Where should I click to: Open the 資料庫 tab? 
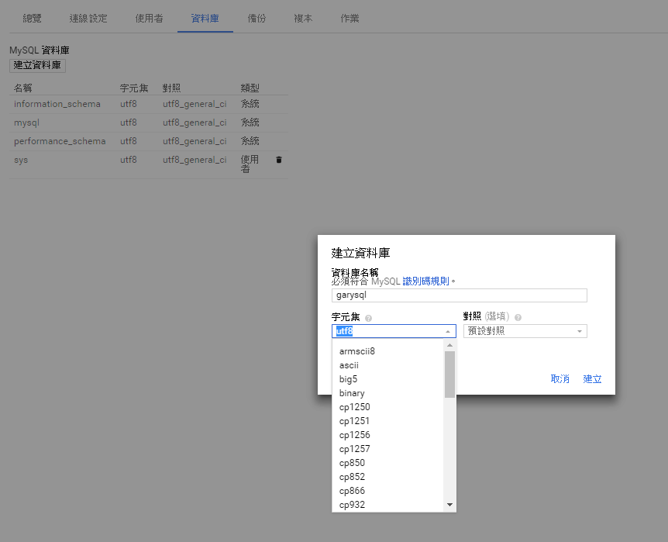(205, 19)
